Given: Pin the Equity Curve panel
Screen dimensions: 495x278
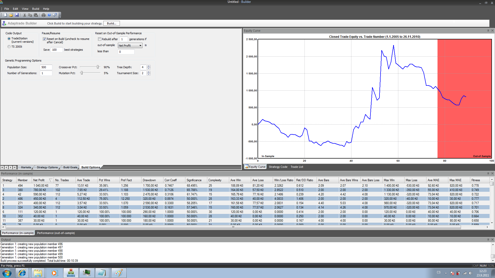Looking at the screenshot, I should click(488, 31).
